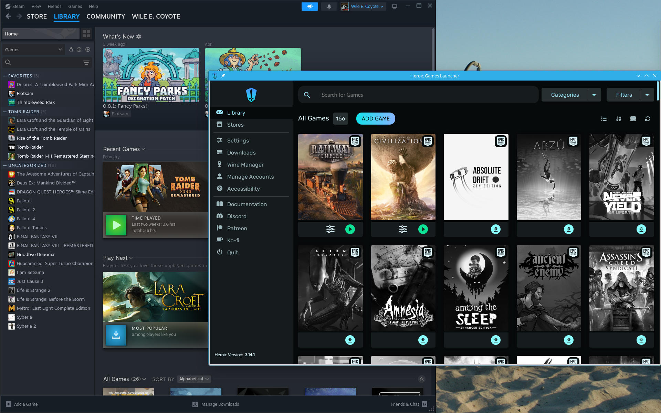
Task: Switch Steam to Big Picture mode icon
Action: click(x=395, y=7)
